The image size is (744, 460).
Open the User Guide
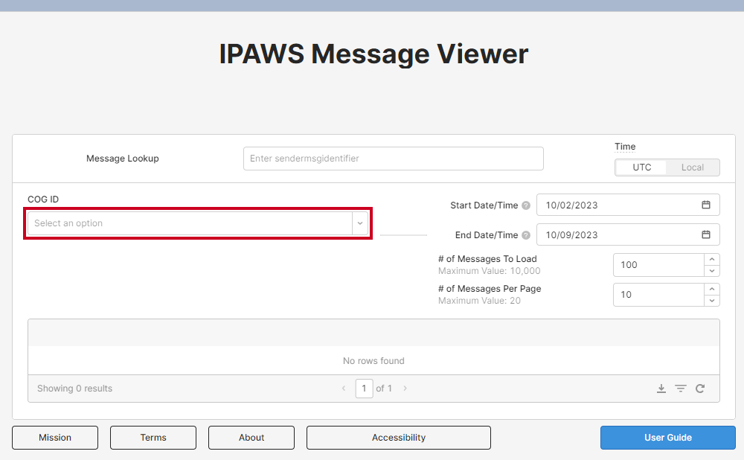667,438
